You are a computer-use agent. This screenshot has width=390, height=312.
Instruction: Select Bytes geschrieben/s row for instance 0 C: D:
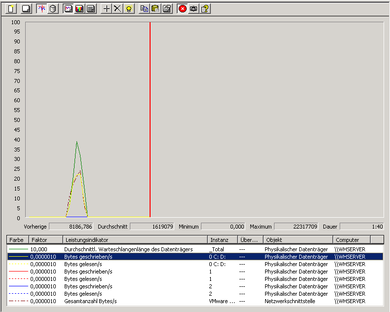tap(195, 257)
